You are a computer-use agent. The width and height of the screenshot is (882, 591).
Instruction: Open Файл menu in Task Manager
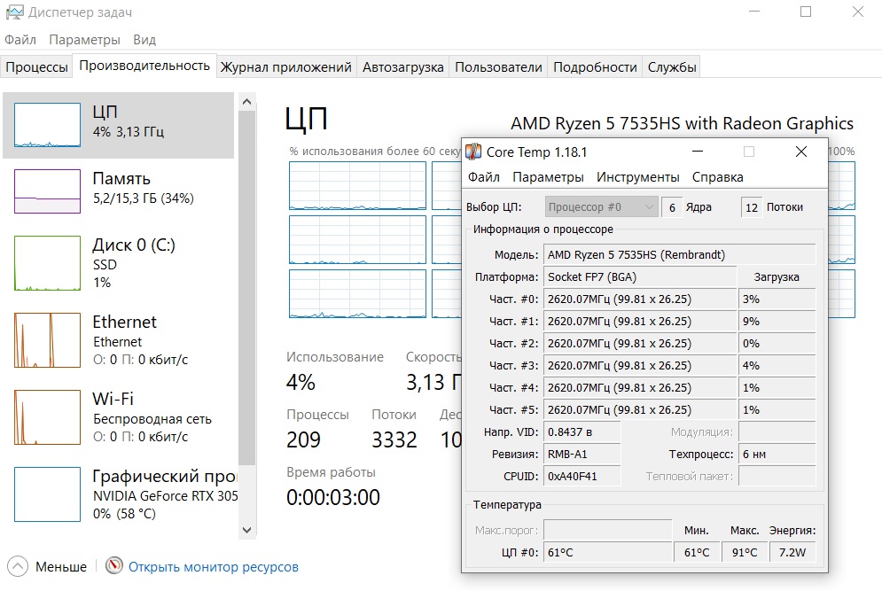coord(20,40)
